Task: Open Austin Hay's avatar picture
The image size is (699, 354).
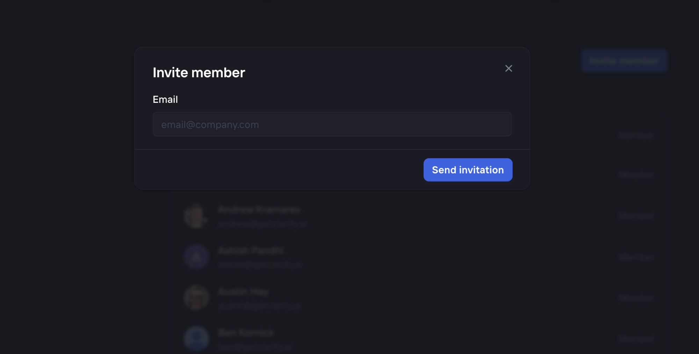Action: pos(196,298)
